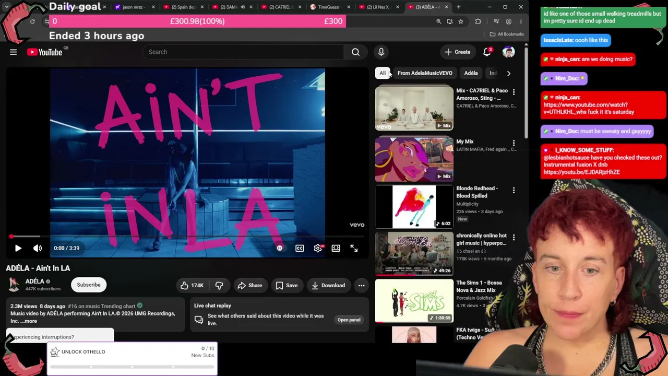Enter fullscreen on the video player

coord(354,248)
